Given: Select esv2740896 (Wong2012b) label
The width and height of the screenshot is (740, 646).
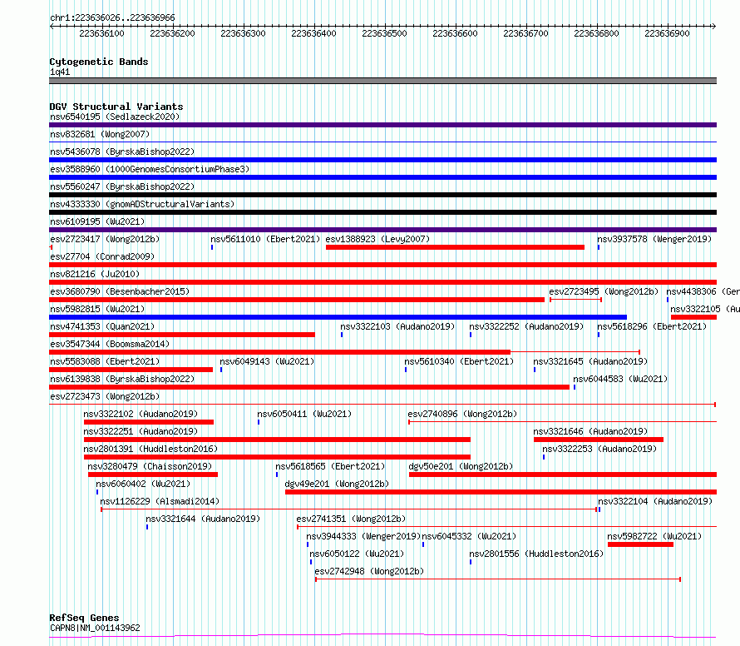Looking at the screenshot, I should [462, 414].
